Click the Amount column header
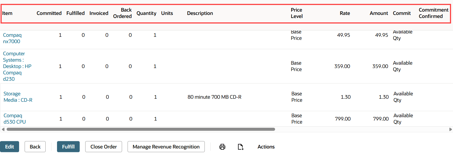Viewport: 453px width, 154px height. [379, 13]
